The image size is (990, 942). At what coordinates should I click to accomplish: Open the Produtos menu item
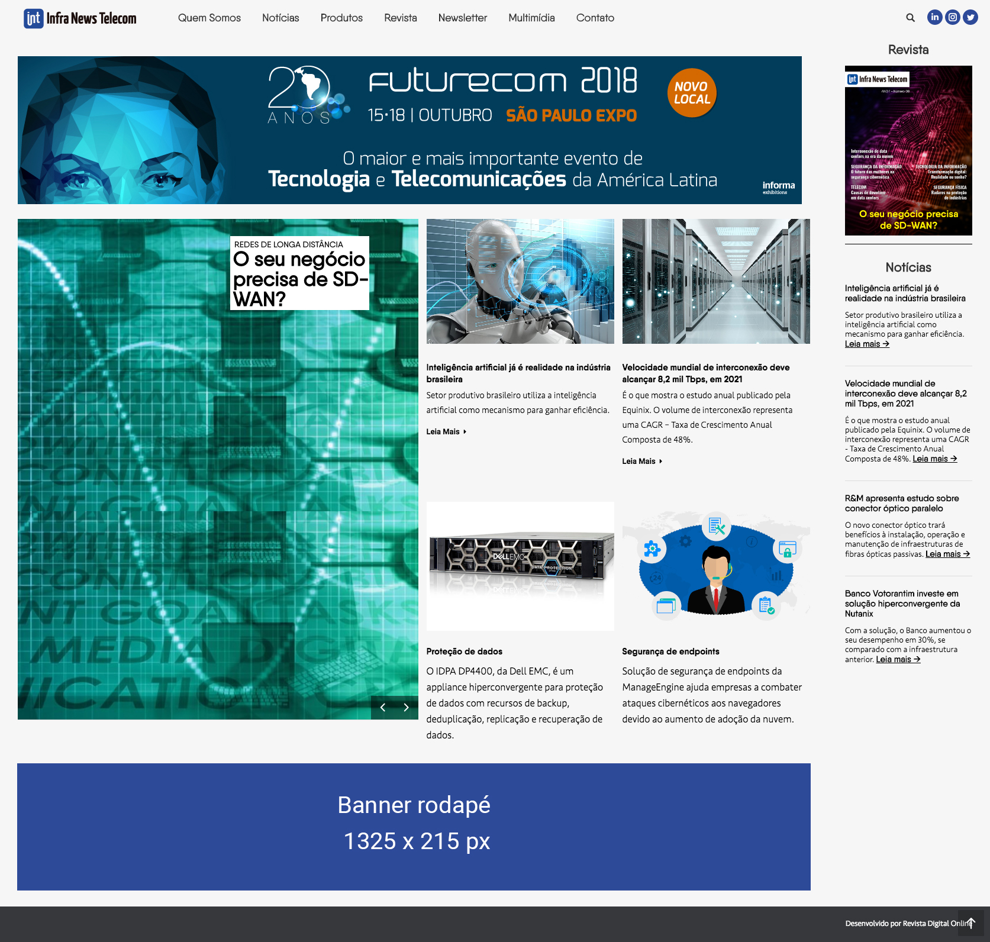341,18
